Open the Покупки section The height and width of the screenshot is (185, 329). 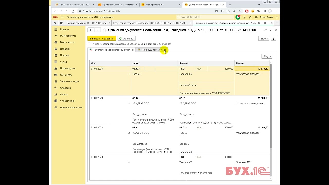click(x=65, y=55)
